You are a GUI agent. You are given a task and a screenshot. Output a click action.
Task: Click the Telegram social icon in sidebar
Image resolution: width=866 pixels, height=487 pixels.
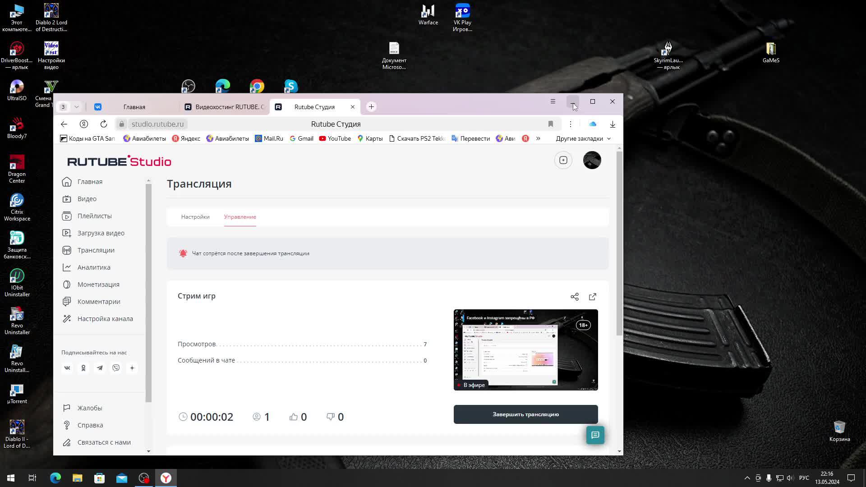point(100,368)
